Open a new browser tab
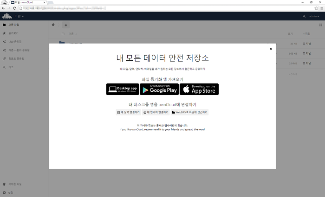Viewport: 325px width, 197px height. click(x=50, y=2)
